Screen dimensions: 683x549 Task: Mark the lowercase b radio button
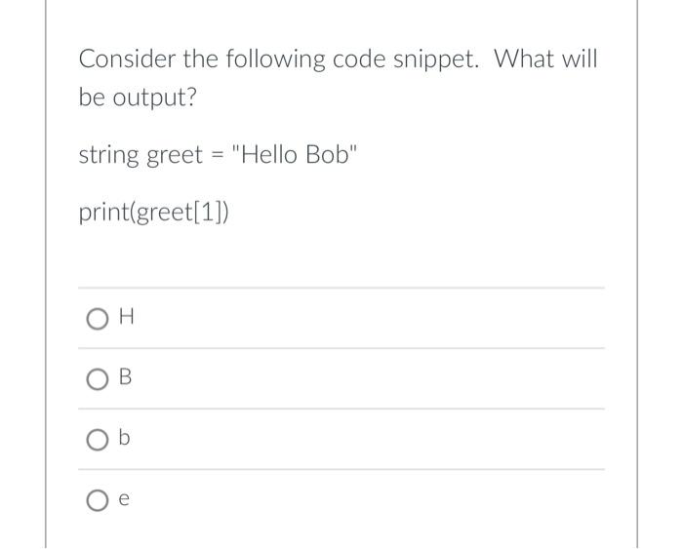(98, 440)
